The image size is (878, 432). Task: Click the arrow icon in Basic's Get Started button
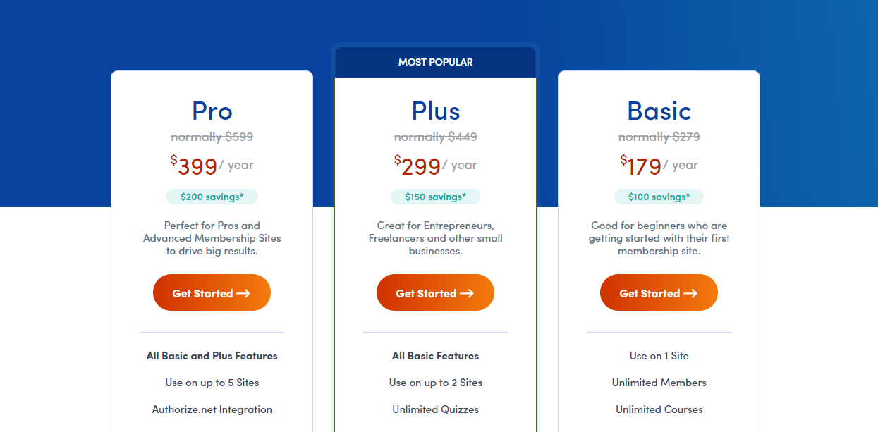pos(690,293)
